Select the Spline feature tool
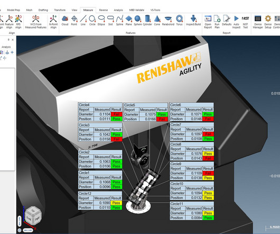 119,21
